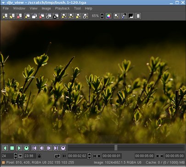Click the playback speed field showing 24
This screenshot has width=186, height=167.
pos(7,156)
